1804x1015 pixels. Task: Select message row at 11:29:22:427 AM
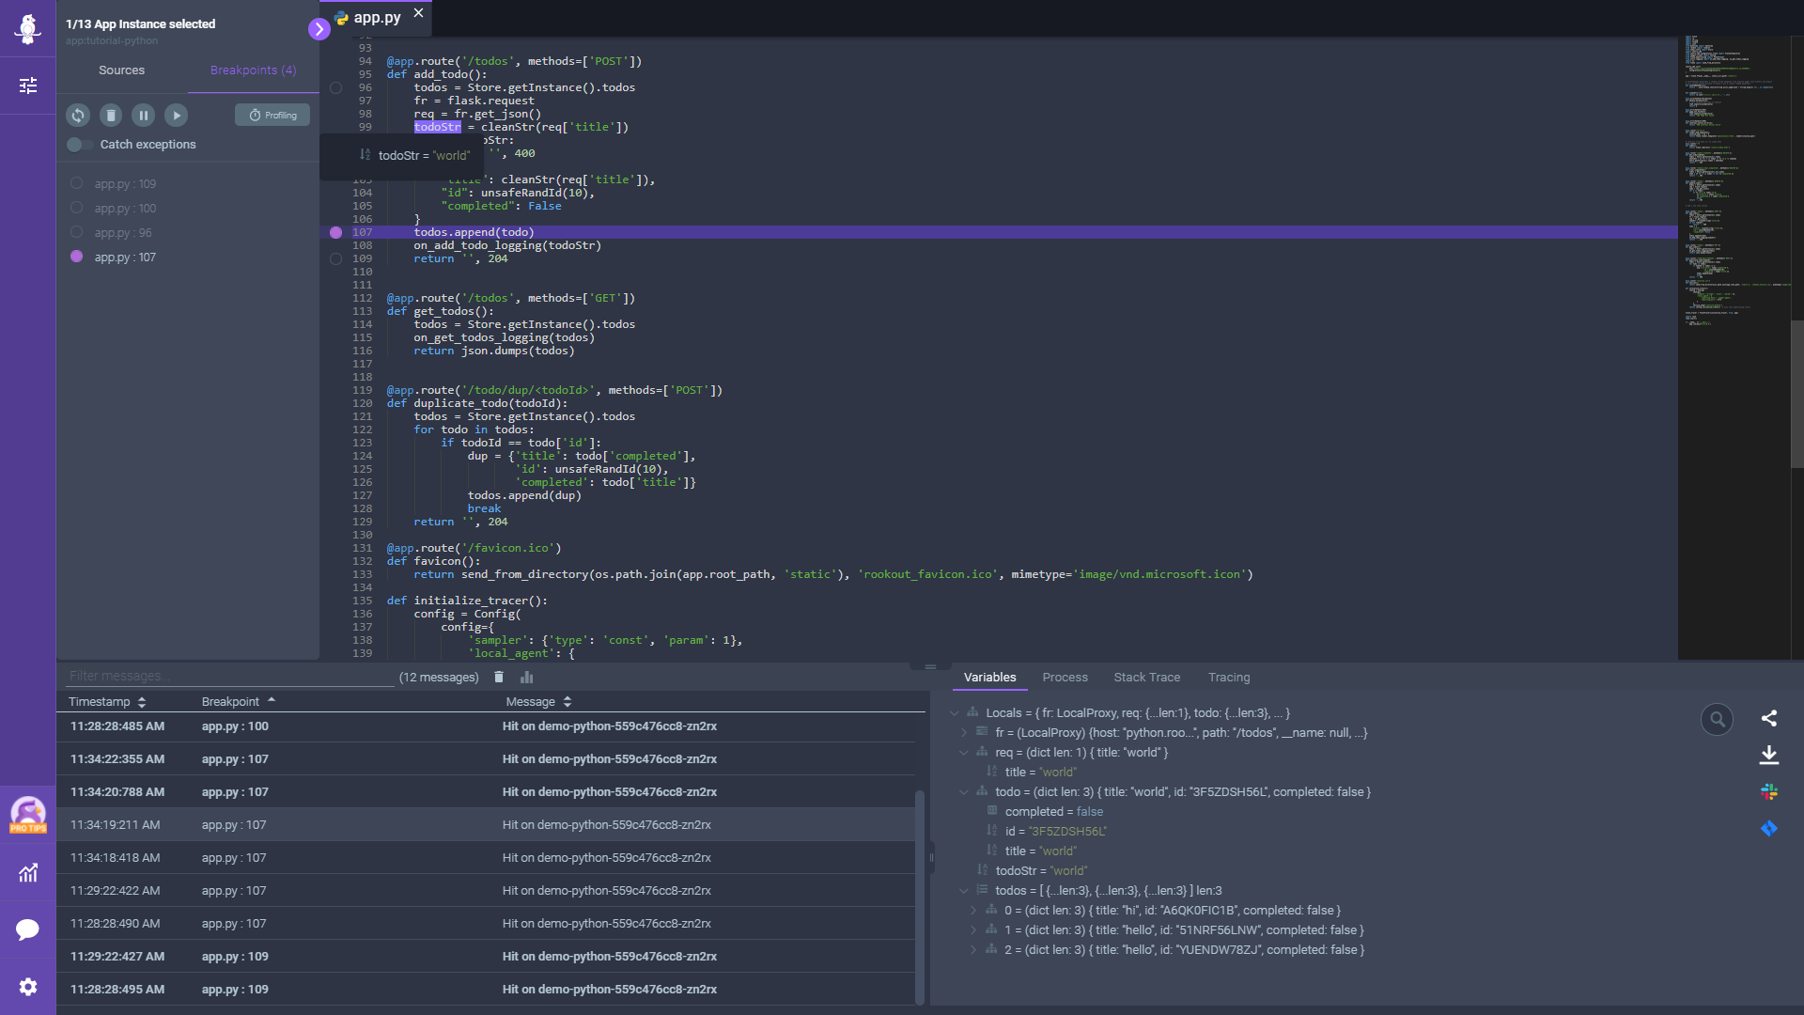[486, 957]
